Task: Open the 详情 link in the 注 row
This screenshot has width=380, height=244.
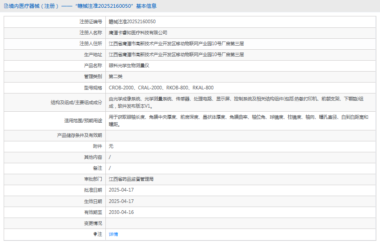Action: 113,234
